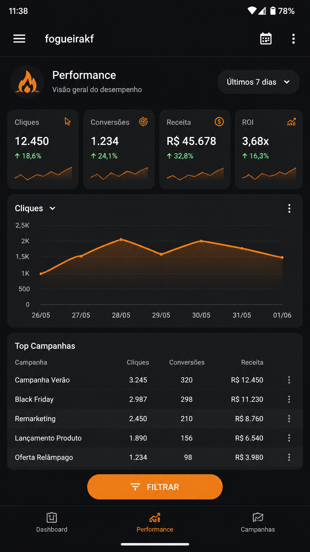
Task: Open the Últimos 7 dias period dropdown
Action: 258,82
